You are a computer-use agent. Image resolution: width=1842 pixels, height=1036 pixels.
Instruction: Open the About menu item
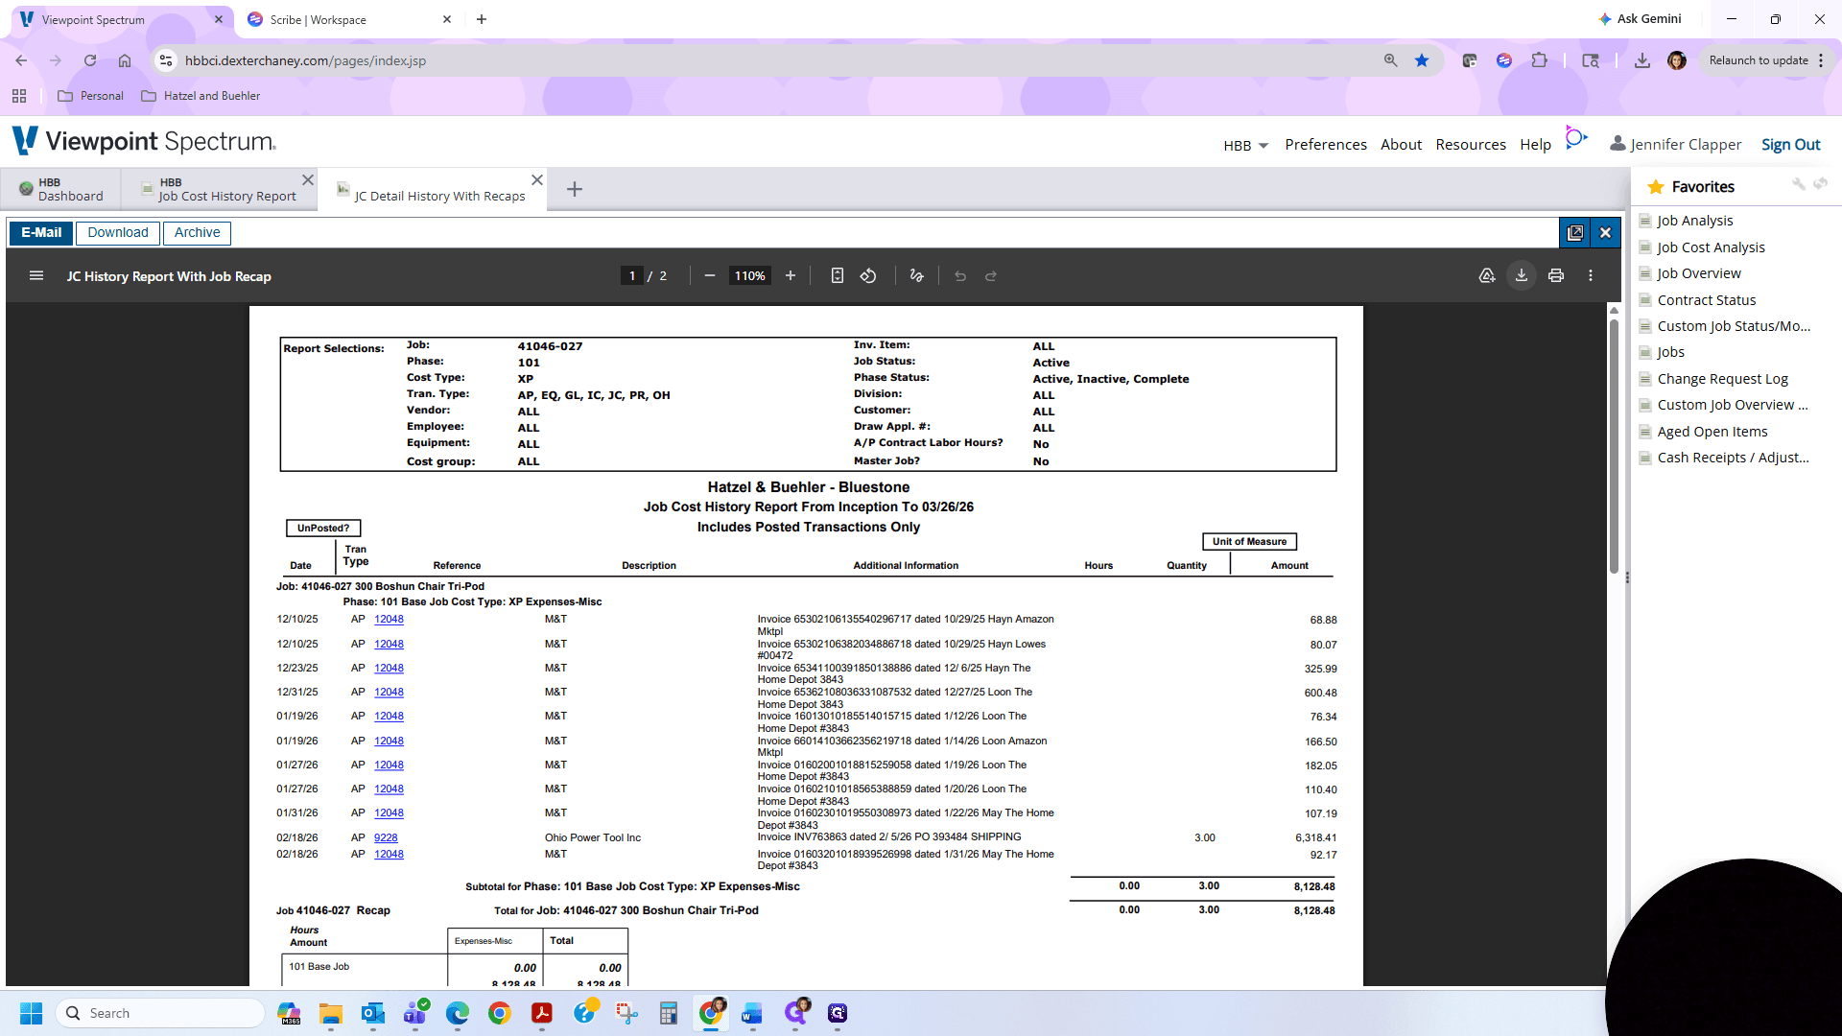tap(1401, 145)
